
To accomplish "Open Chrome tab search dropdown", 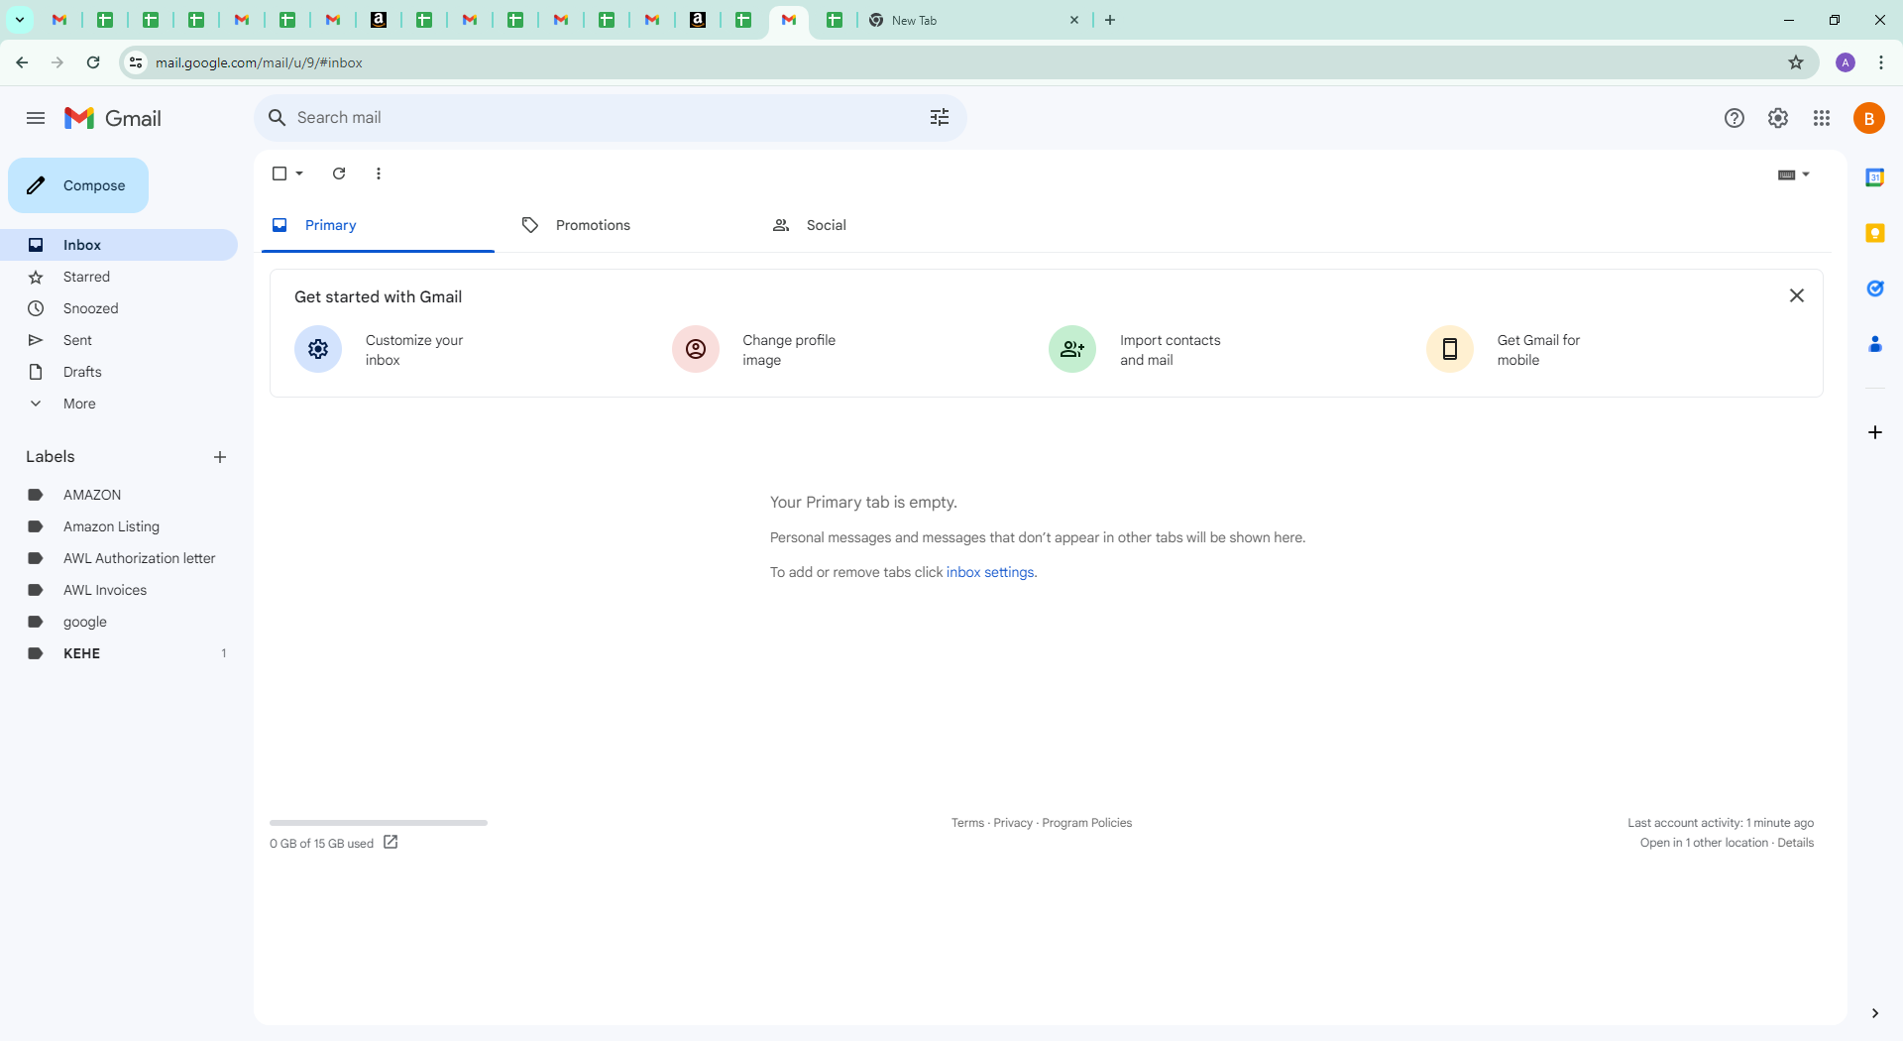I will tap(20, 20).
